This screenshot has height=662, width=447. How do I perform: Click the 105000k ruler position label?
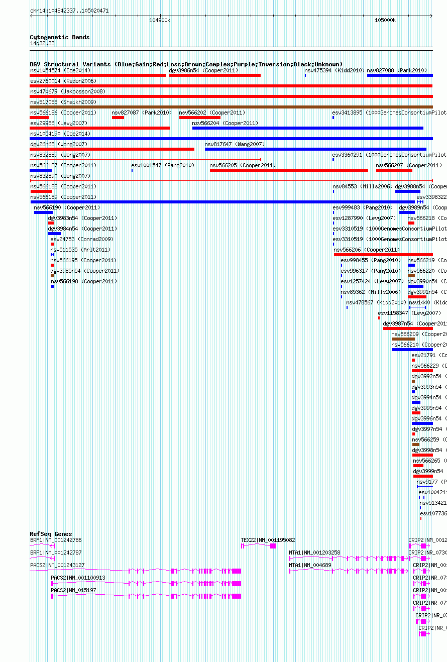pyautogui.click(x=385, y=20)
